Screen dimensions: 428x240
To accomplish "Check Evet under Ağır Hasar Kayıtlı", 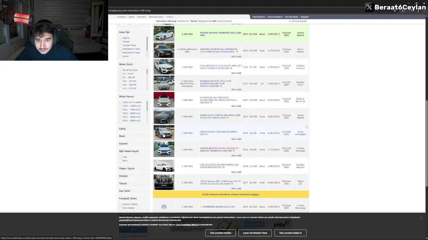I will point(120,157).
